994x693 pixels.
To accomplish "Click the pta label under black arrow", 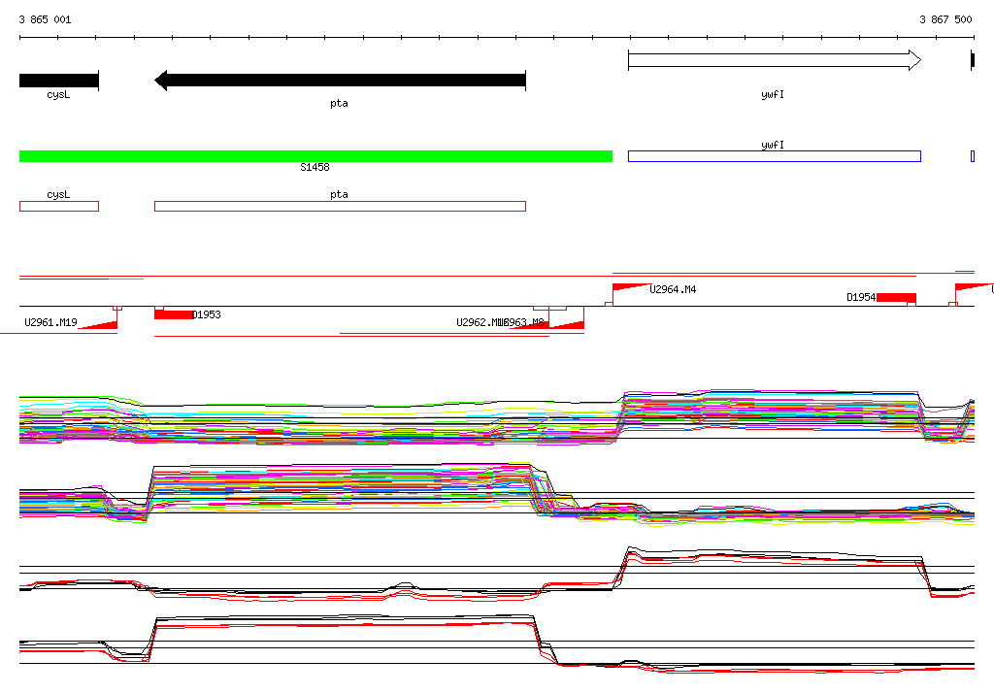I will [339, 103].
